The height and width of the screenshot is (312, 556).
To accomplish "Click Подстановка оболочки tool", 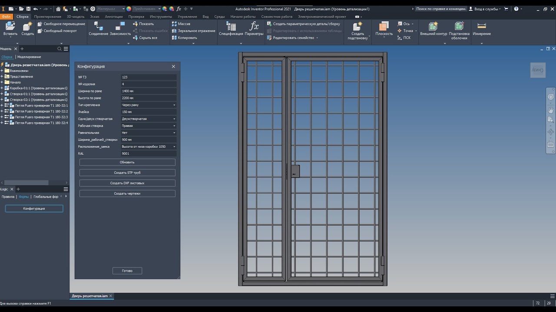I will [x=459, y=31].
